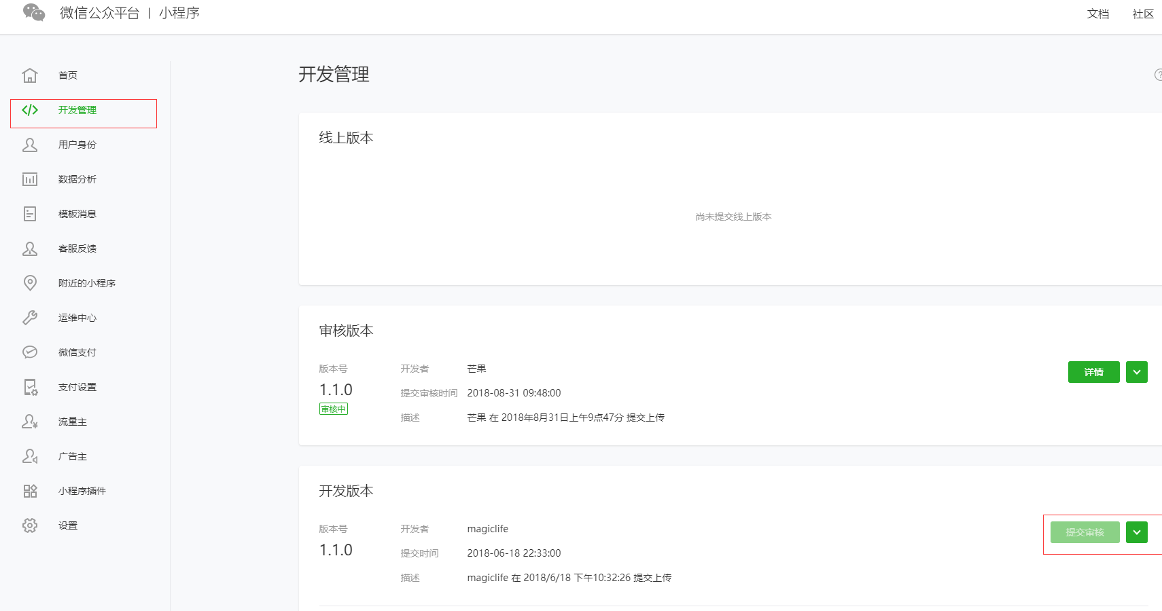Click the plugin squares icon for 小程序插件
Image resolution: width=1162 pixels, height=611 pixels.
tap(30, 491)
